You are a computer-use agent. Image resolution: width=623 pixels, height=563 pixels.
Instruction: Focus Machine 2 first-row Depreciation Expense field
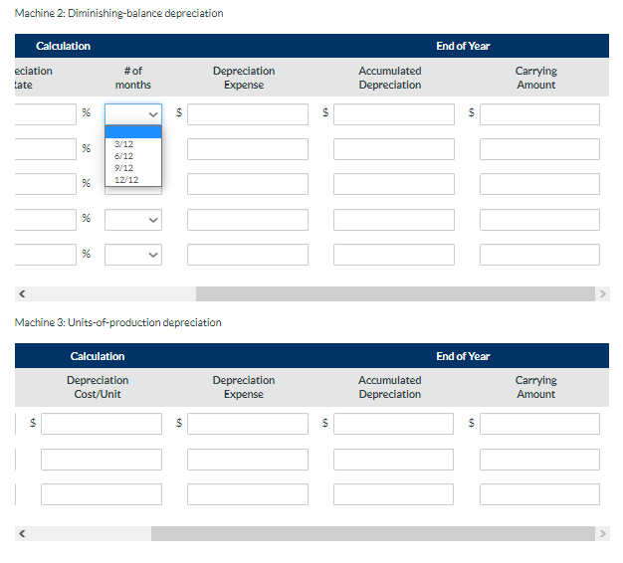(248, 114)
